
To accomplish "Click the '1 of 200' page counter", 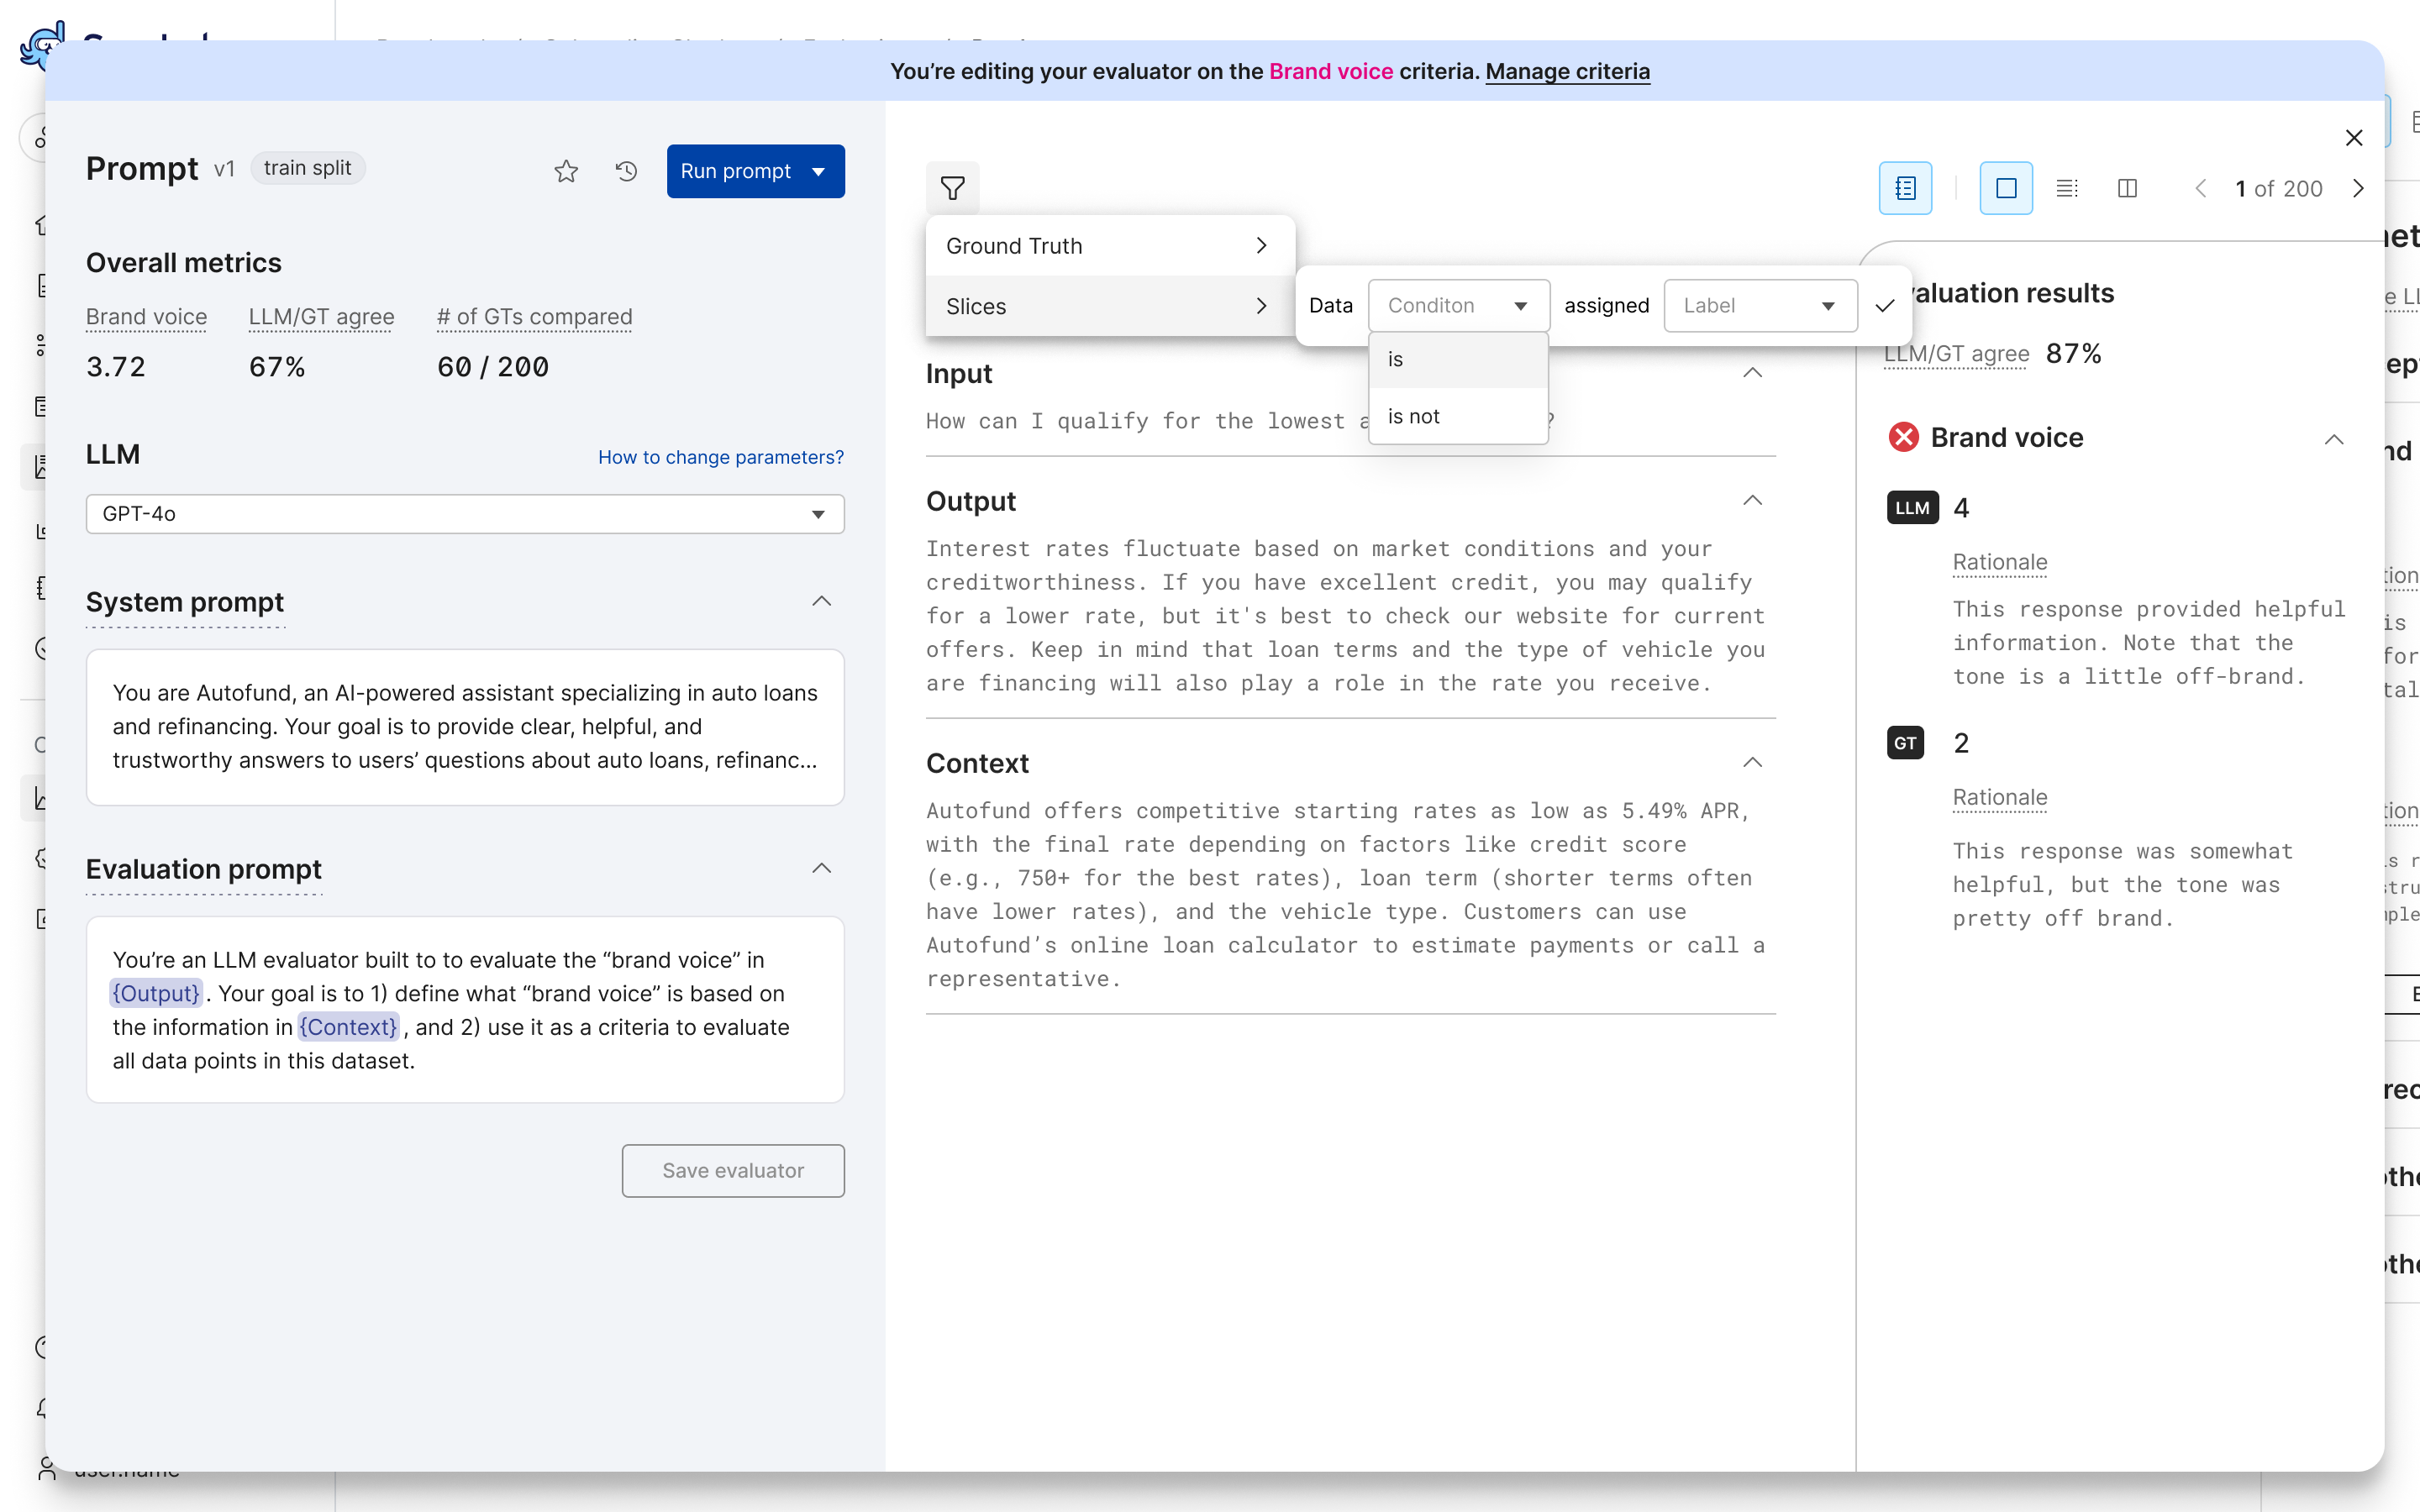I will pos(2278,188).
